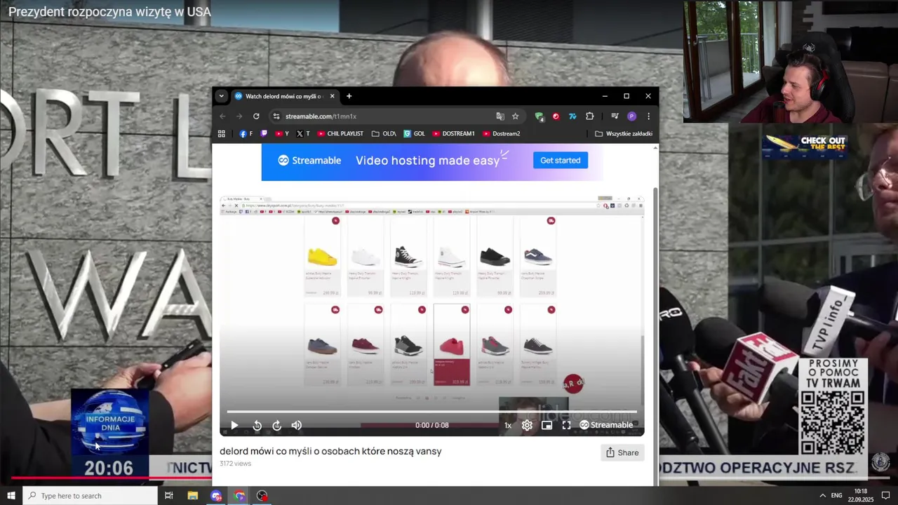898x505 pixels.
Task: Open the Twitch bookmark icon
Action: (264, 133)
